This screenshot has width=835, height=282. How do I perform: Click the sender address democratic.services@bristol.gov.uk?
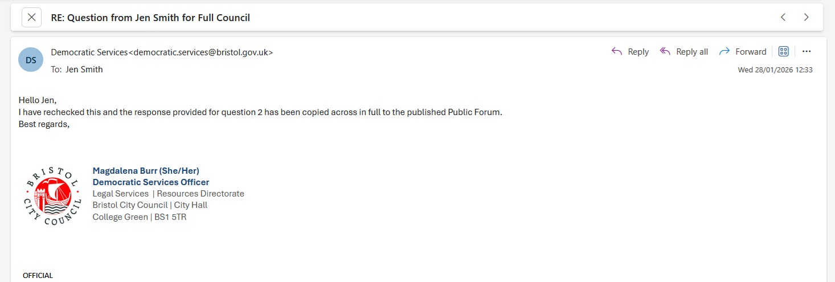[201, 52]
